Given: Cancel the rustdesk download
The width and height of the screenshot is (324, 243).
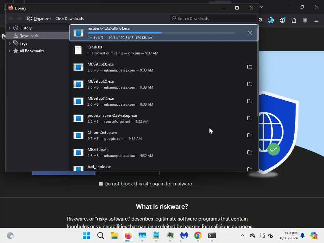Looking at the screenshot, I should click(x=250, y=33).
